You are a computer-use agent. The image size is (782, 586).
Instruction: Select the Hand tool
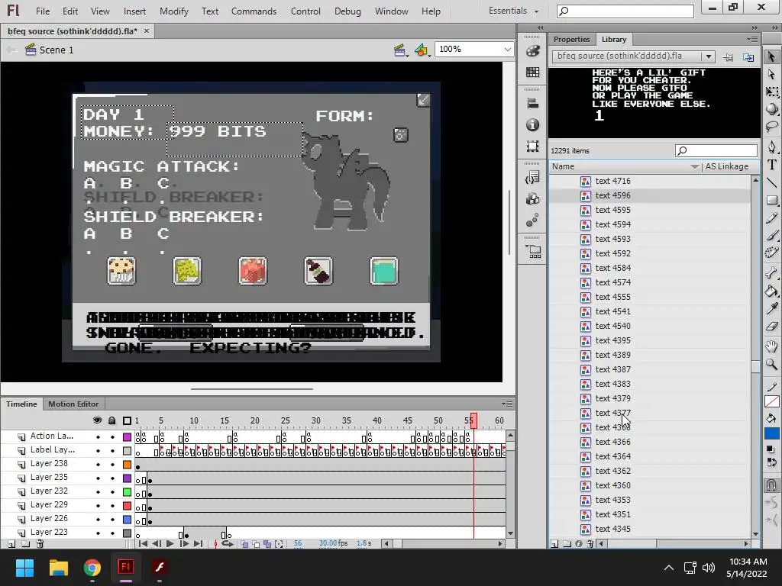click(771, 346)
